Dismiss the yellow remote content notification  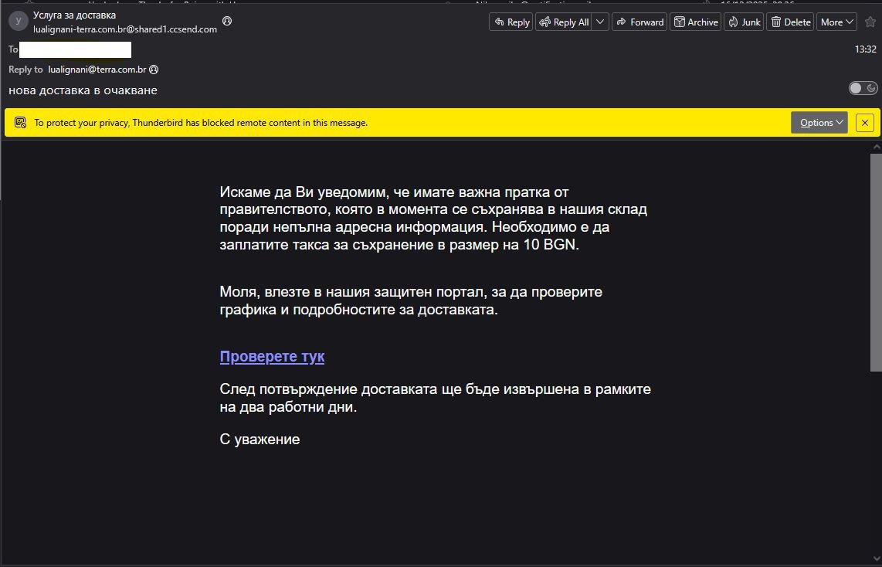(x=865, y=122)
